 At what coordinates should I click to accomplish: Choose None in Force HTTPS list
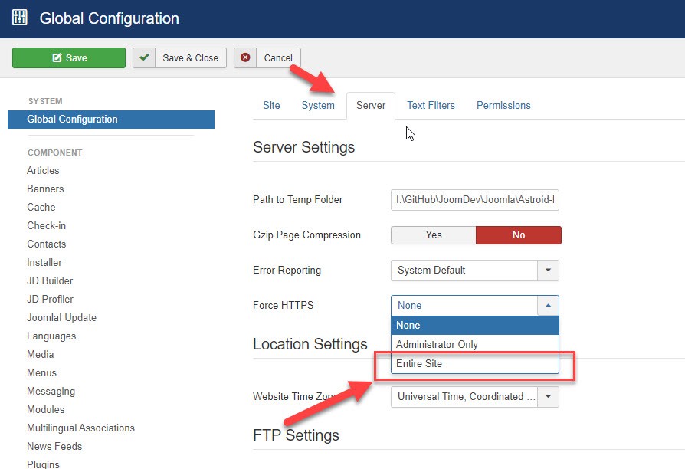coord(475,325)
